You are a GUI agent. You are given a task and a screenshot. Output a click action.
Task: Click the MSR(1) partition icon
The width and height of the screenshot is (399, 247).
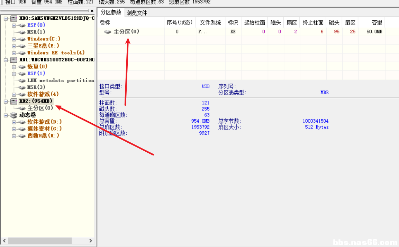(22, 32)
